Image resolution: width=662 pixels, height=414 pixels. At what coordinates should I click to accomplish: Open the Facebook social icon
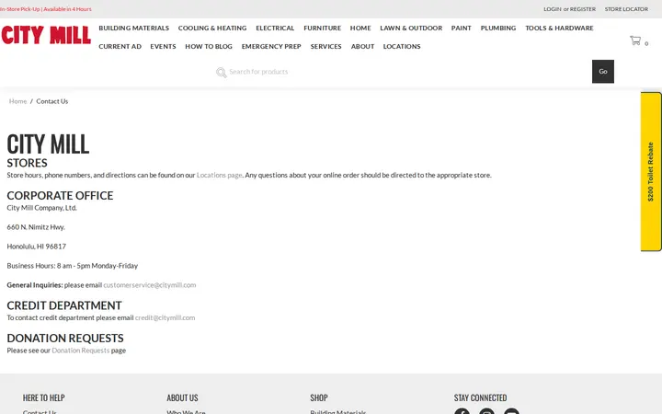(462, 411)
